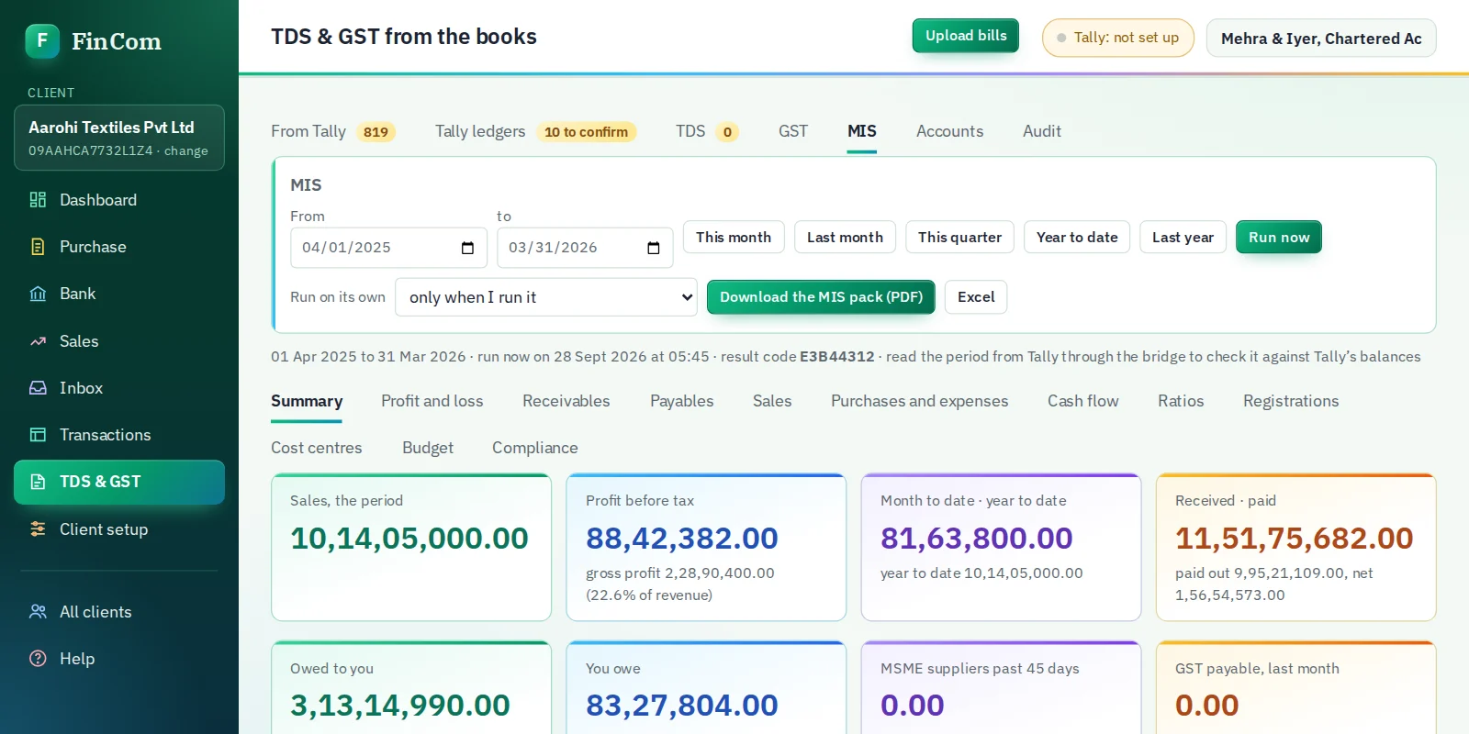1469x734 pixels.
Task: Click the Purchase document icon
Action: point(38,247)
